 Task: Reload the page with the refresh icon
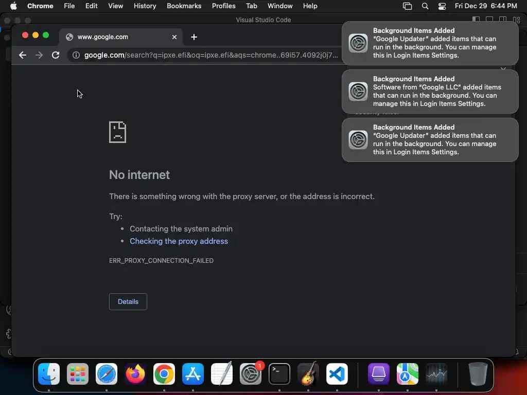56,55
